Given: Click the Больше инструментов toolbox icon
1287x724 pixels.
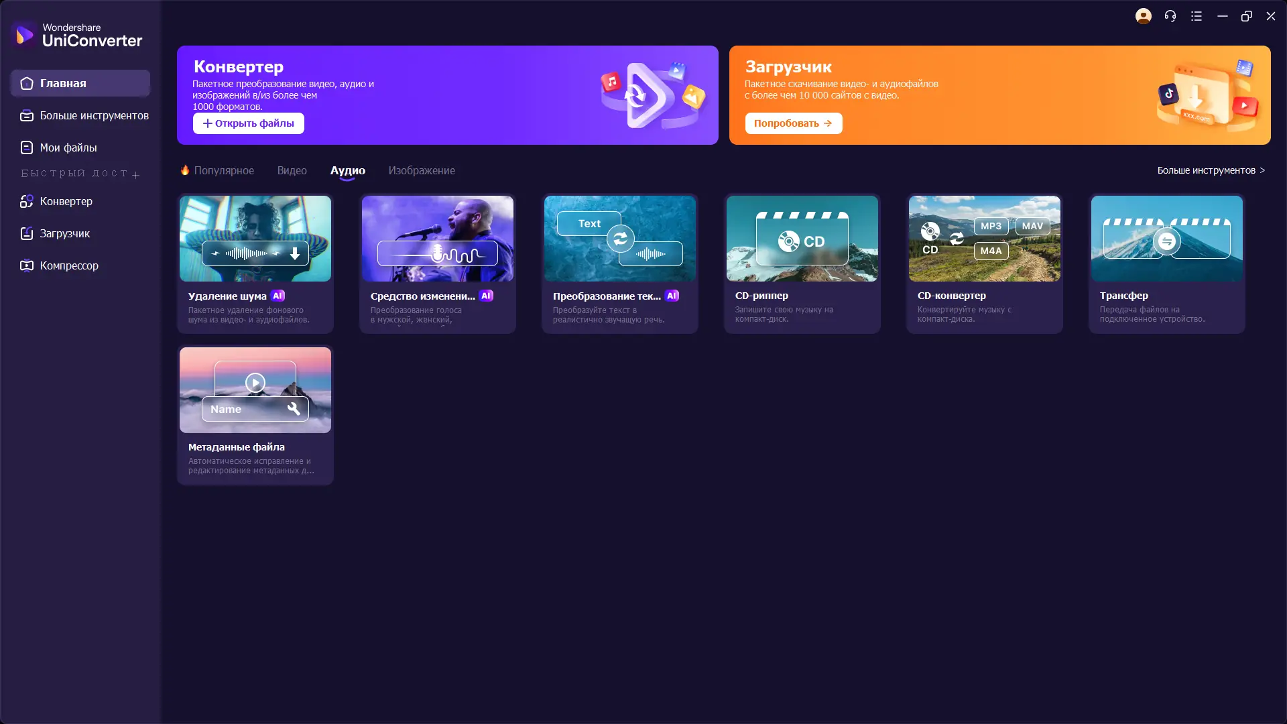Looking at the screenshot, I should [x=27, y=115].
